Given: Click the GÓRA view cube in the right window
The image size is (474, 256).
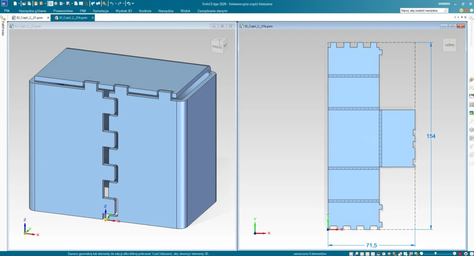Looking at the screenshot, I should (449, 45).
